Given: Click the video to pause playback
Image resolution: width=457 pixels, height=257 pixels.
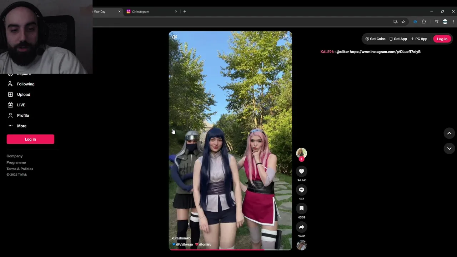Looking at the screenshot, I should click(x=230, y=140).
